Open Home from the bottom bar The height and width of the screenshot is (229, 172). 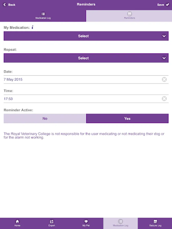[17, 223]
